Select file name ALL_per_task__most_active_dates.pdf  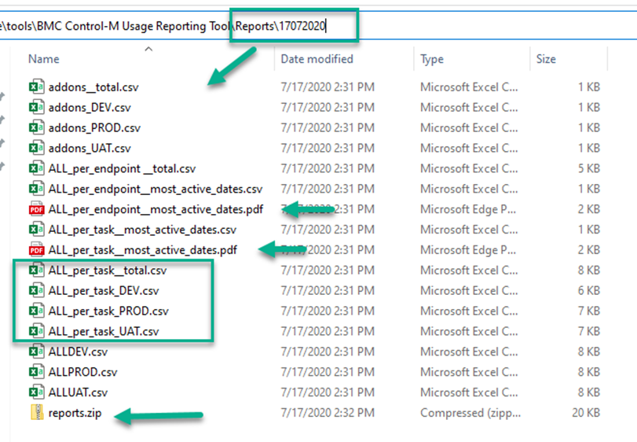click(x=143, y=249)
